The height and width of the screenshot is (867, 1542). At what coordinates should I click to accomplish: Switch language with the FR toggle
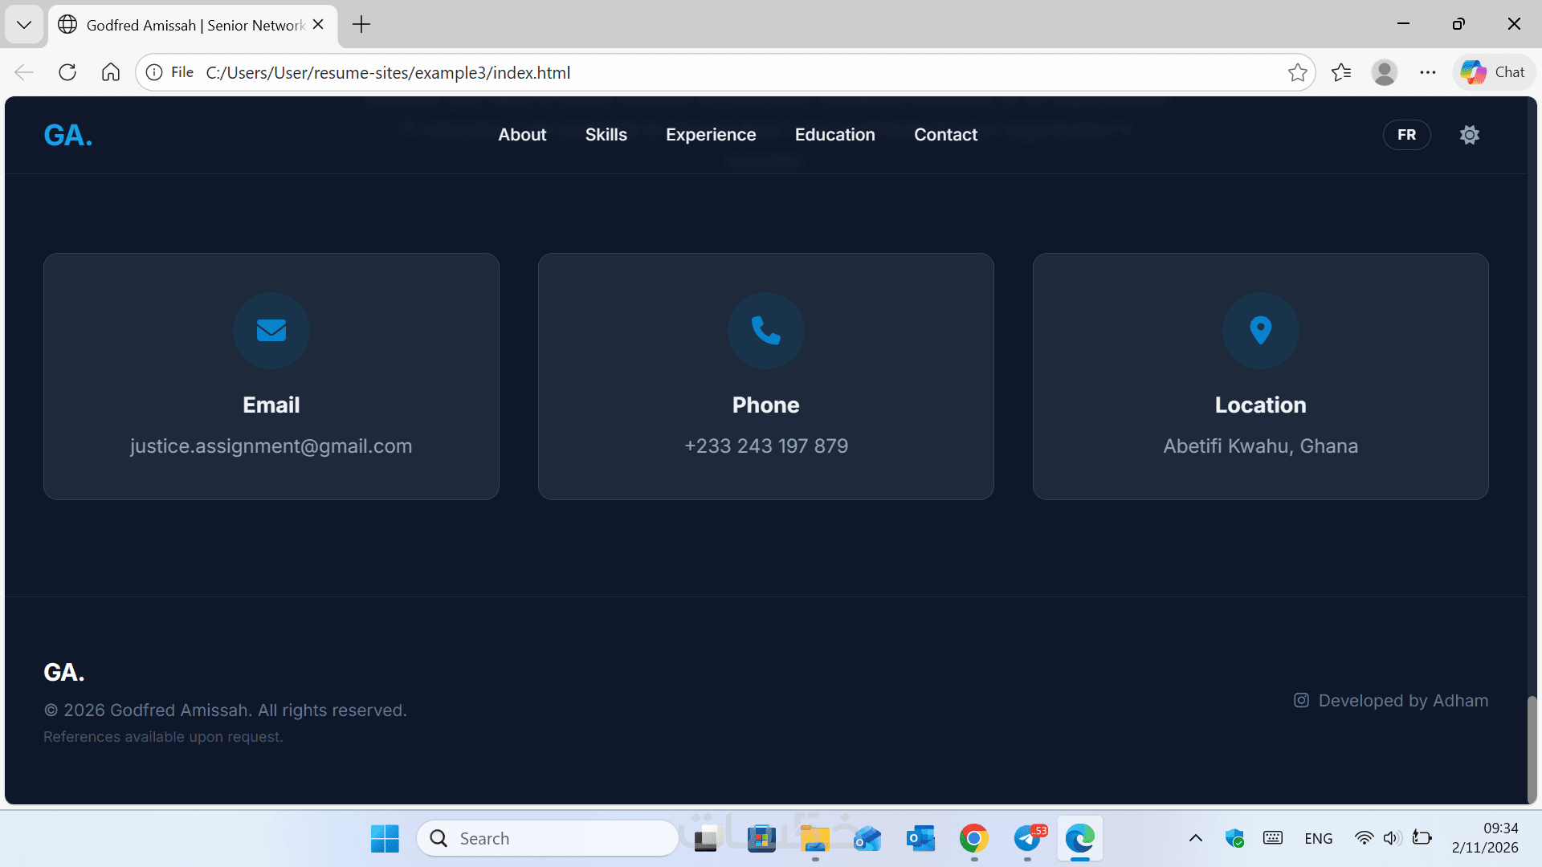(1406, 135)
